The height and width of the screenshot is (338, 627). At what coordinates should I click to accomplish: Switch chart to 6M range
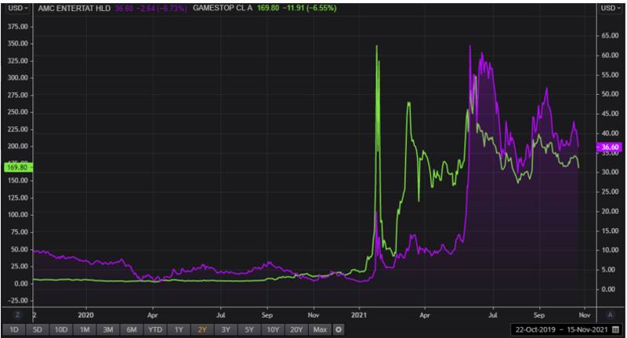[x=132, y=329]
